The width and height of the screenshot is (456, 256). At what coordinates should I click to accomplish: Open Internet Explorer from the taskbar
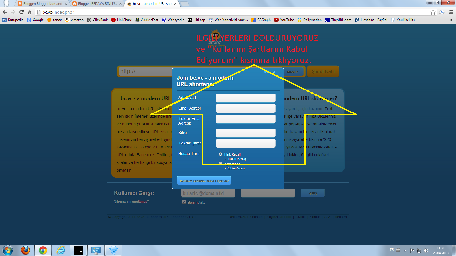(61, 250)
